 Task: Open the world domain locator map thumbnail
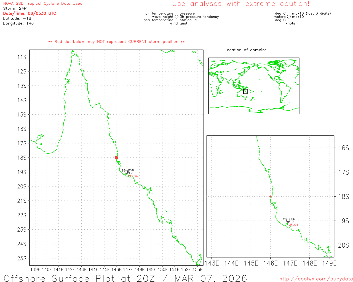click(254, 86)
